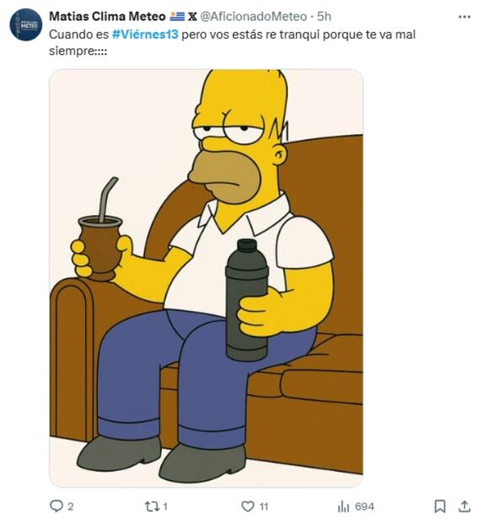Open the Homer Simpson meme image

coord(206,278)
